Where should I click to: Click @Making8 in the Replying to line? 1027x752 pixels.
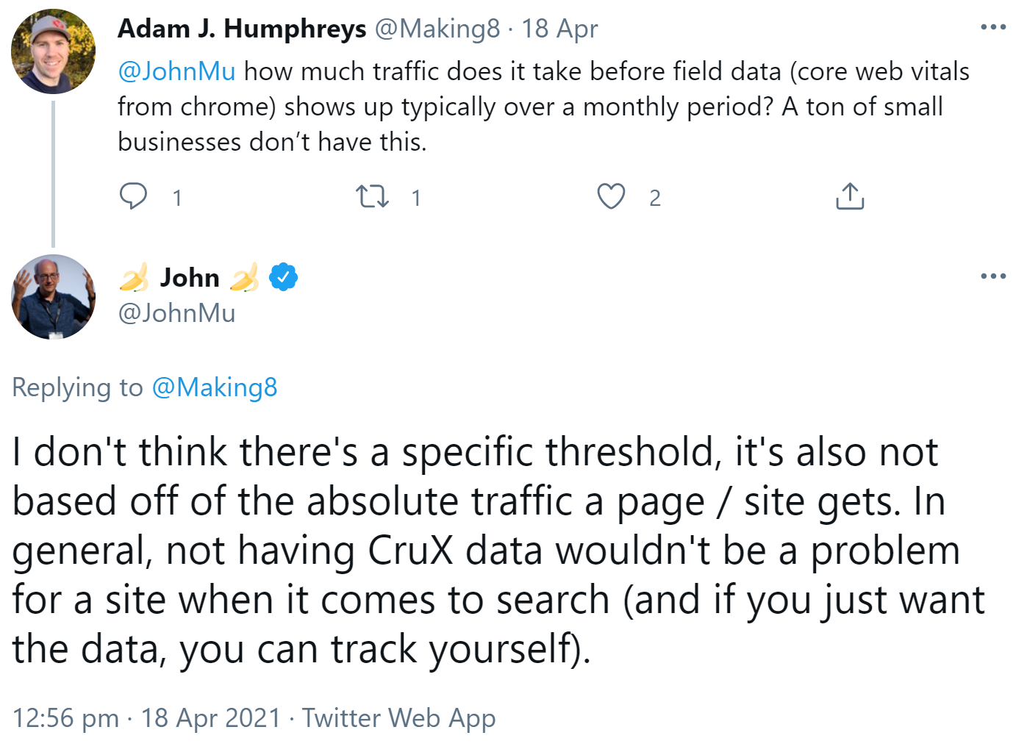point(214,387)
